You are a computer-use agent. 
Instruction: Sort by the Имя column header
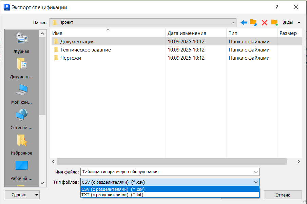tap(108, 33)
